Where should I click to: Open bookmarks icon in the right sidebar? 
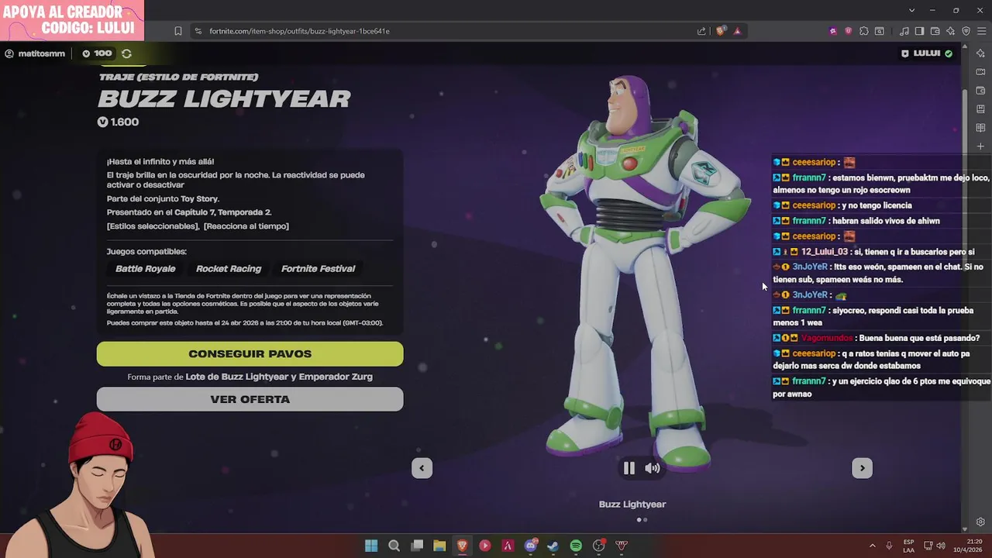pyautogui.click(x=980, y=109)
